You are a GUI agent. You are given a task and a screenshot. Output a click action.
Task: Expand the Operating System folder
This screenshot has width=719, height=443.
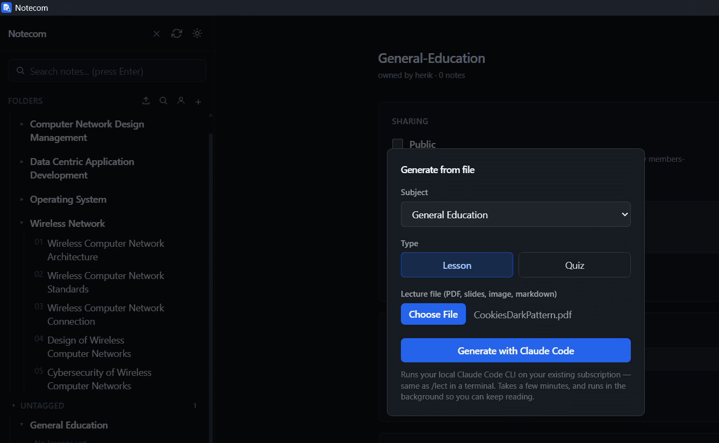coord(22,199)
